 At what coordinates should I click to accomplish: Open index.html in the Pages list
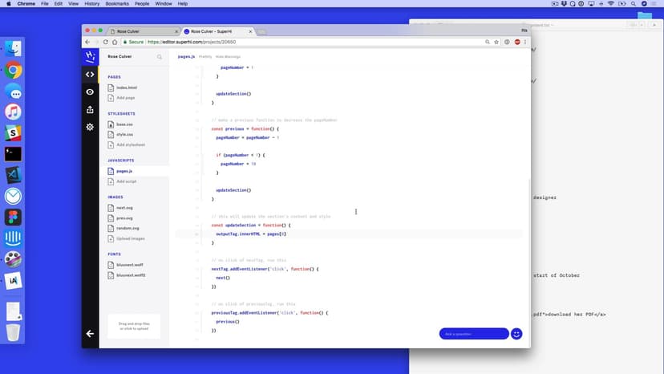pos(126,87)
